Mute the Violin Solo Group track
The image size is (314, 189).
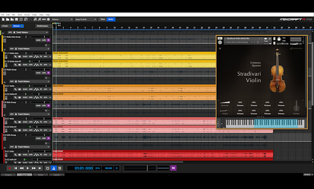38,40
